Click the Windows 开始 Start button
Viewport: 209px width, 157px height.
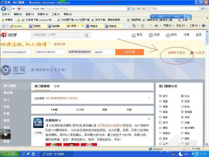10,154
